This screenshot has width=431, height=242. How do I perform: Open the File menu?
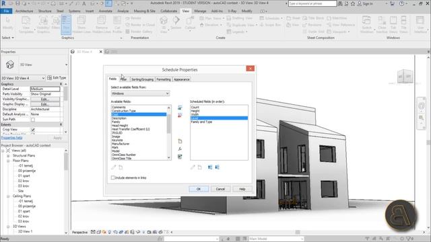point(6,11)
